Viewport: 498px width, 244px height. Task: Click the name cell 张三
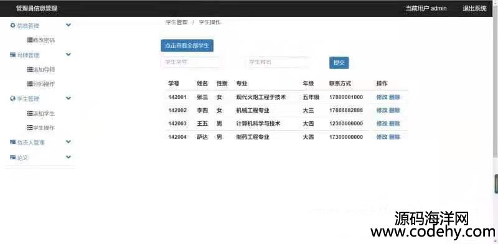click(202, 97)
